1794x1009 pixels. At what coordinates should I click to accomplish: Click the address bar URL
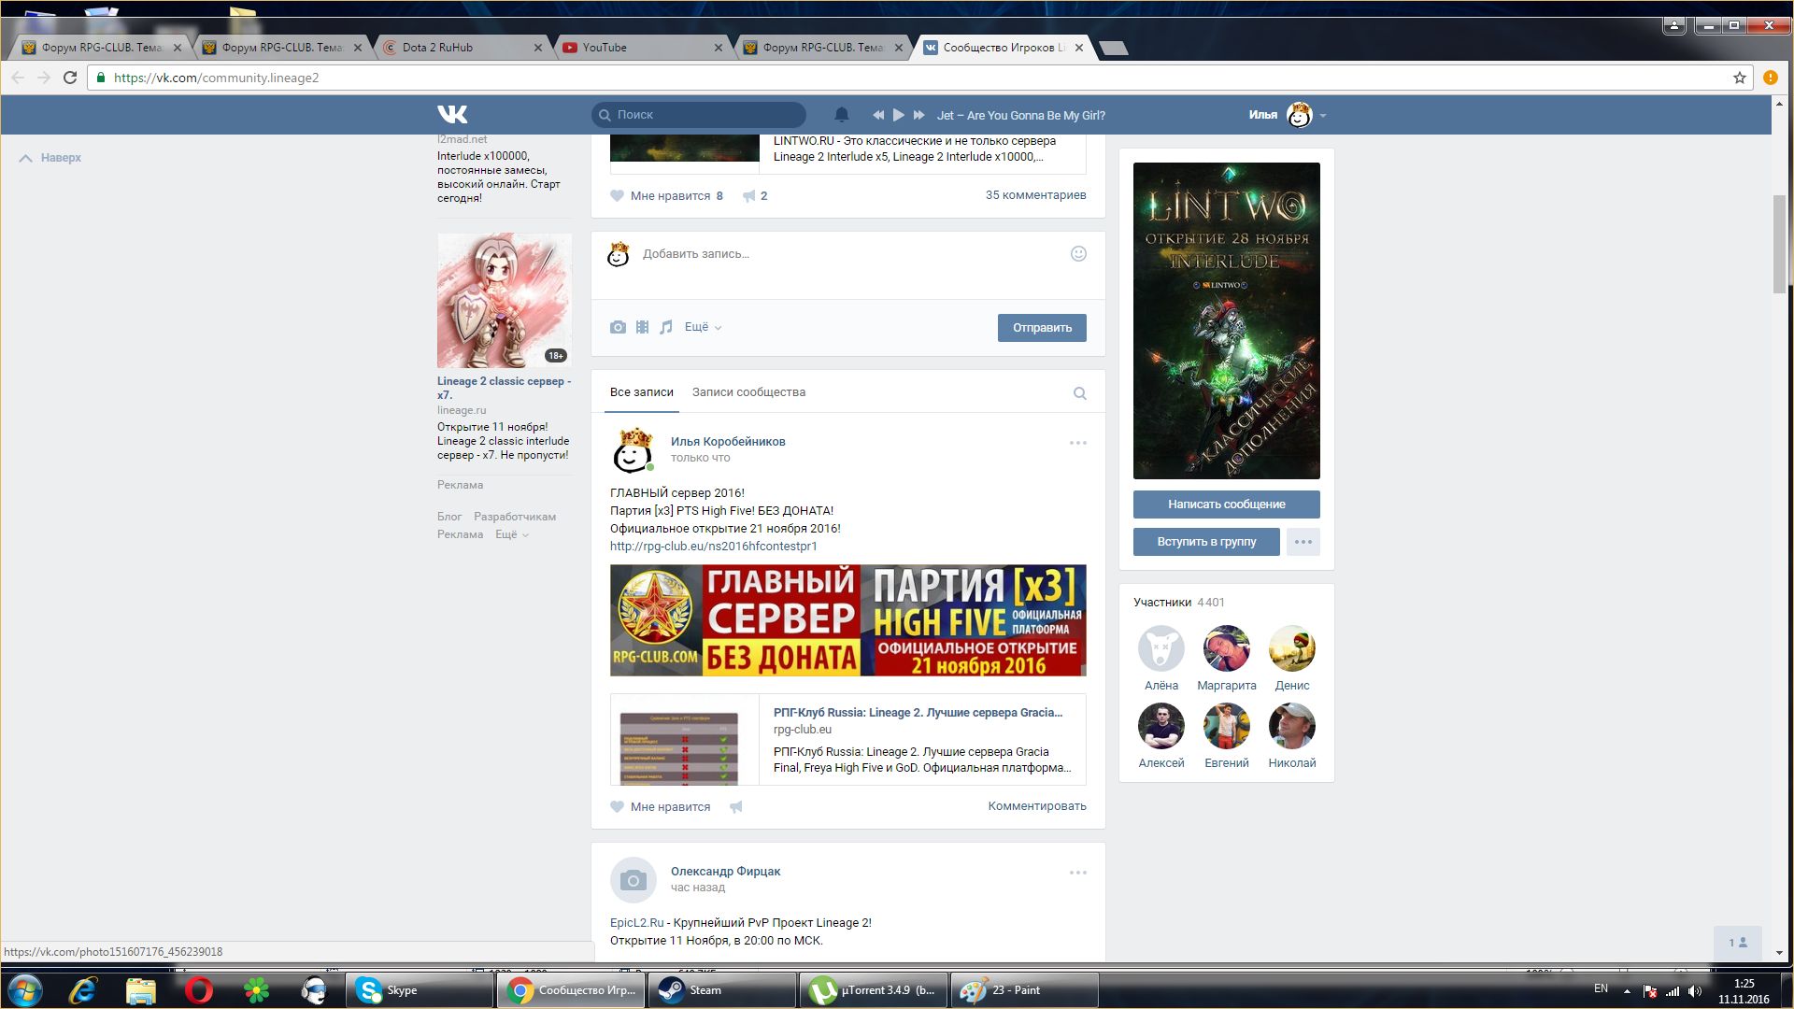point(216,78)
